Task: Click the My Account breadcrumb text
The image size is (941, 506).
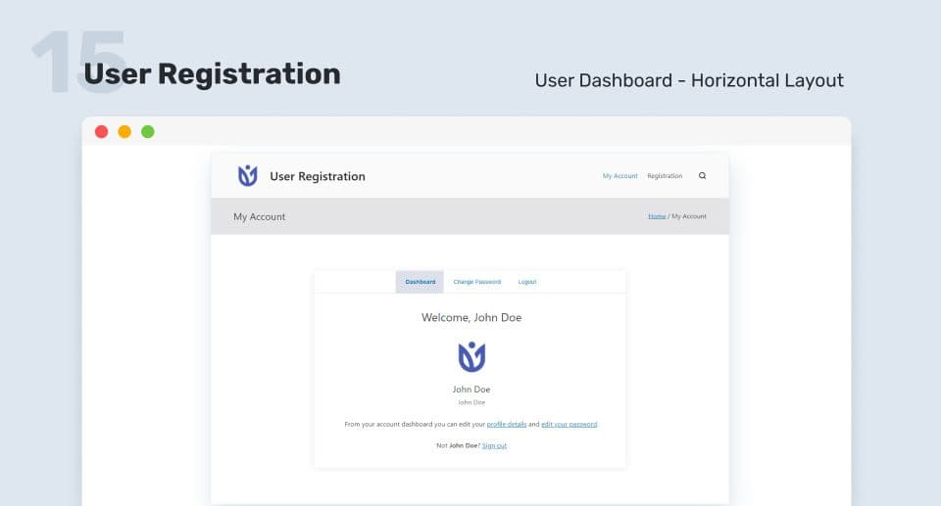Action: 689,216
